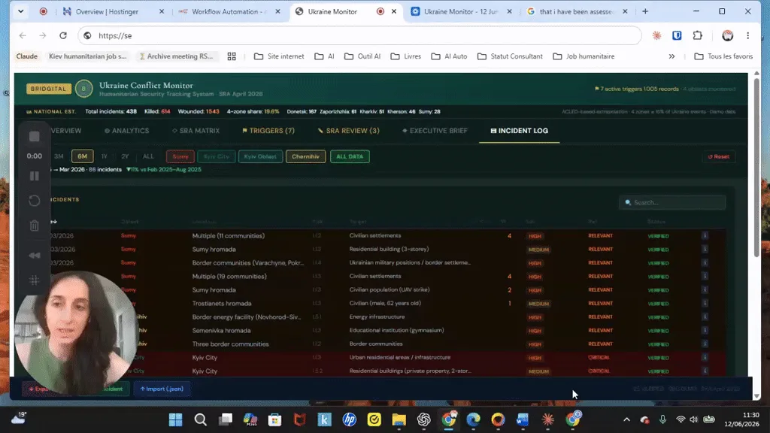
Task: Open a new browser tab
Action: [645, 11]
